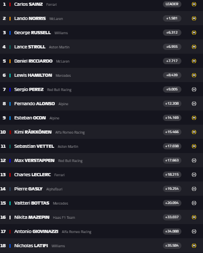The image size is (203, 253).
Task: Select George Russell's driver name
Action: (32, 33)
